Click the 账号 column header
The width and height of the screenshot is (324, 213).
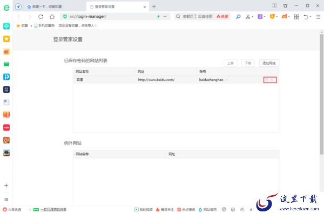[202, 72]
